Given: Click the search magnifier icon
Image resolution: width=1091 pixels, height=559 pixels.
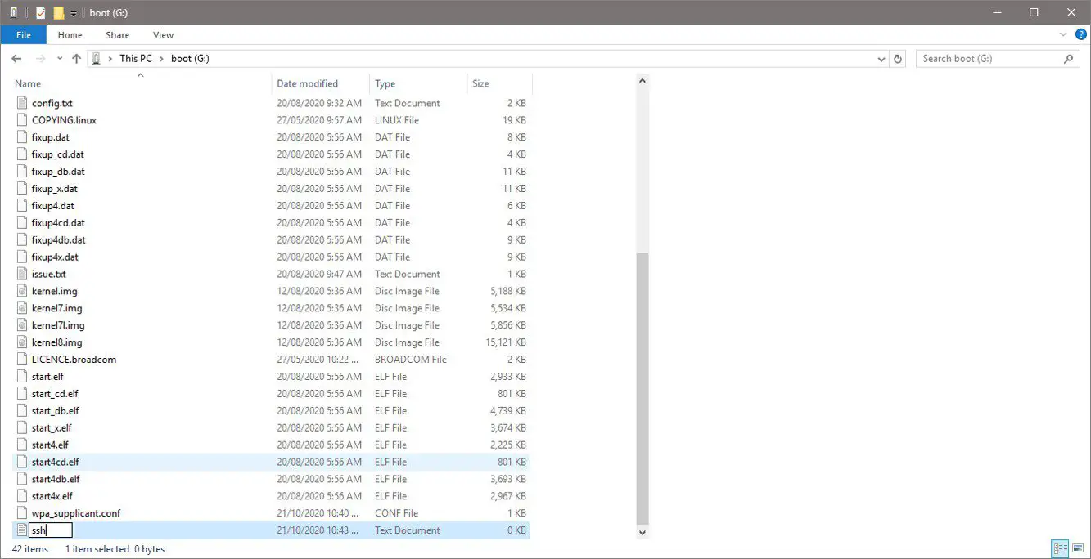Looking at the screenshot, I should [1068, 59].
